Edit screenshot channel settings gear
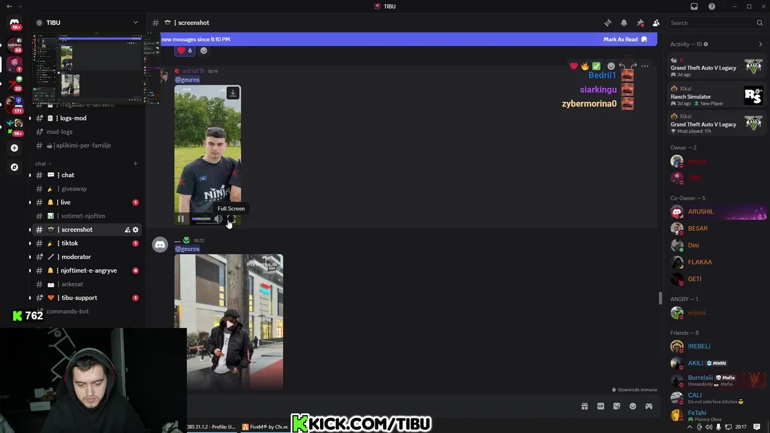The width and height of the screenshot is (770, 433). (135, 230)
